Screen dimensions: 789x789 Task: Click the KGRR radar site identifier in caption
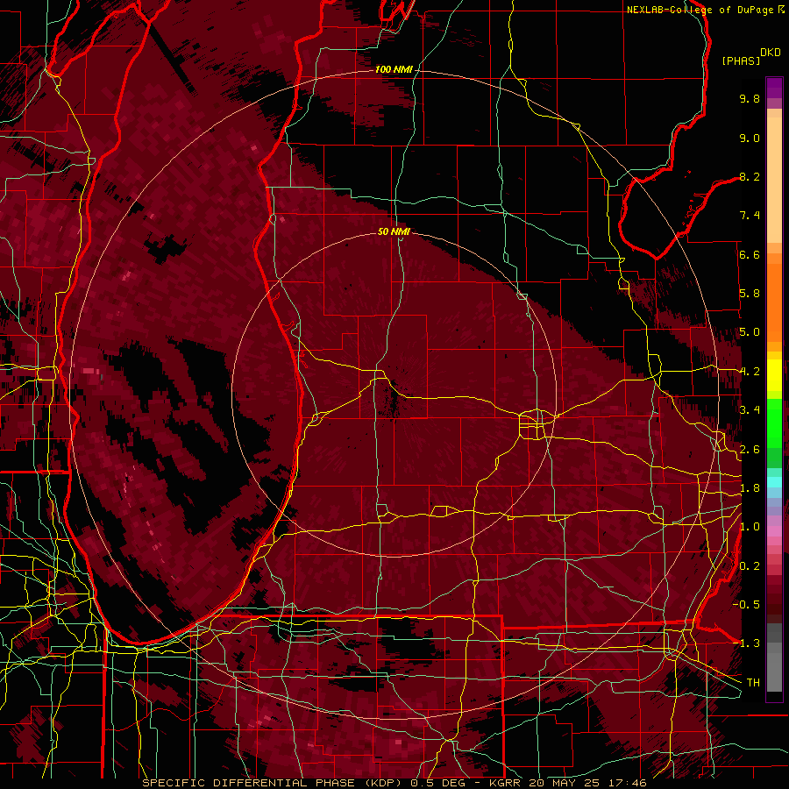pos(505,783)
